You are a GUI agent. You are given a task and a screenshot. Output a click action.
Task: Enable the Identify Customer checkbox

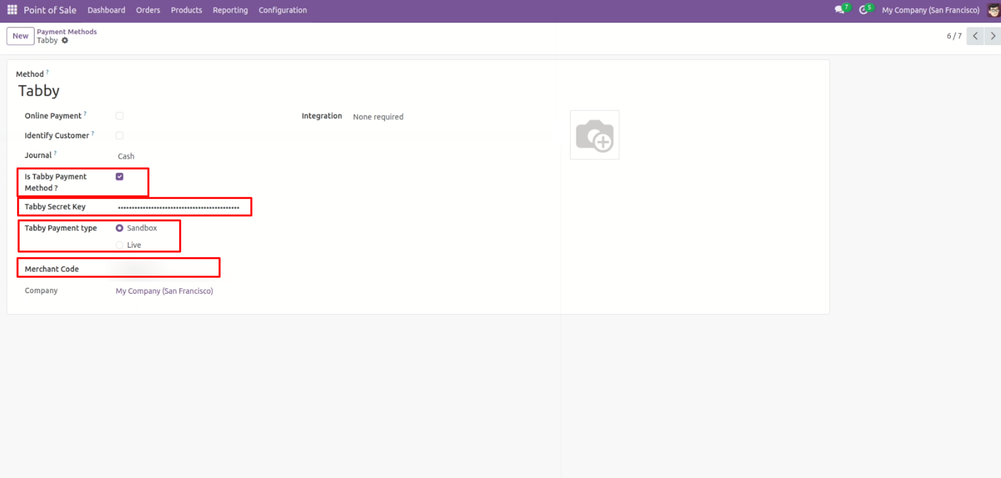tap(119, 136)
